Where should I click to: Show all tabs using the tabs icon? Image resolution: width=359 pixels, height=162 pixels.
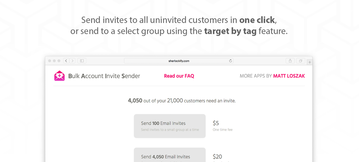[x=301, y=61]
